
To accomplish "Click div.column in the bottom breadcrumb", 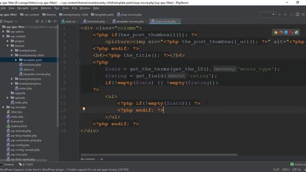I will pos(87,159).
